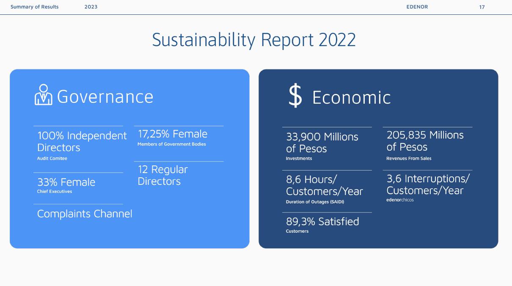Open the Complaints Channel item

tap(85, 214)
